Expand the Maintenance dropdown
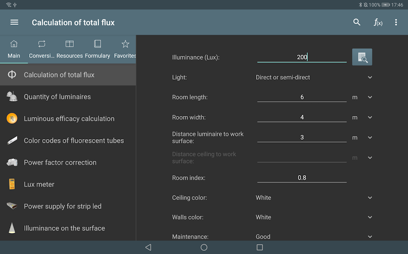The image size is (408, 254). [370, 237]
